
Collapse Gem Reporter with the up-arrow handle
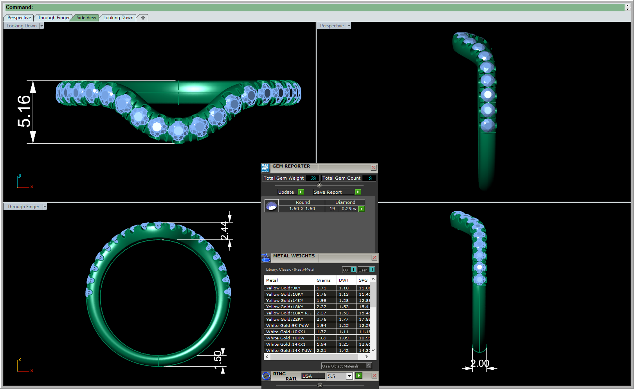[319, 185]
